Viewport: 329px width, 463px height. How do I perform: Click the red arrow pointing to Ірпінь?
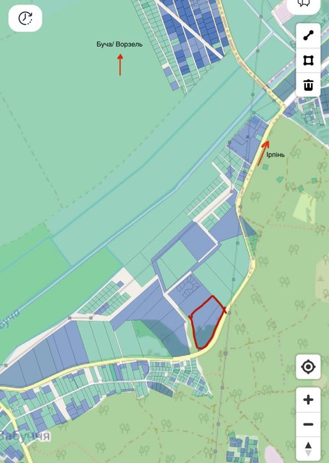tap(263, 153)
